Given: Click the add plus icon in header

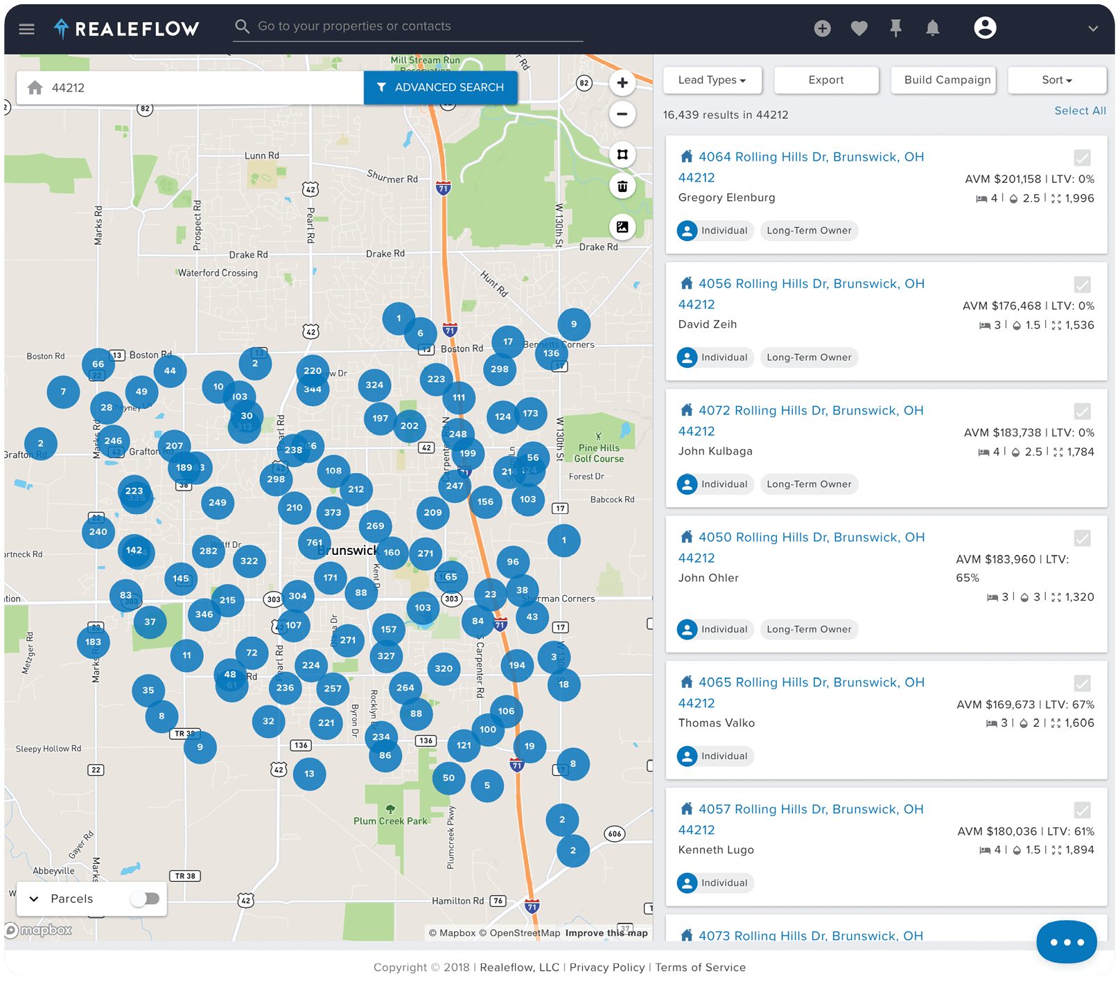Looking at the screenshot, I should pyautogui.click(x=823, y=28).
